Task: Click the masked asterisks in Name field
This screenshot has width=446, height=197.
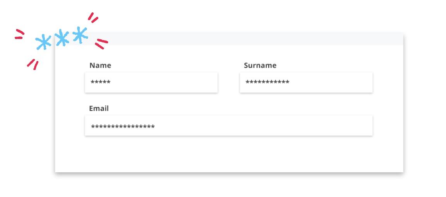Action: (x=100, y=83)
